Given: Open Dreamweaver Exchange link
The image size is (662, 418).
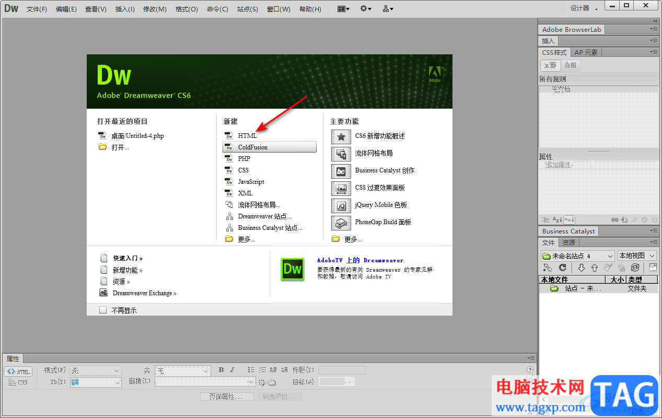Looking at the screenshot, I should pos(144,293).
